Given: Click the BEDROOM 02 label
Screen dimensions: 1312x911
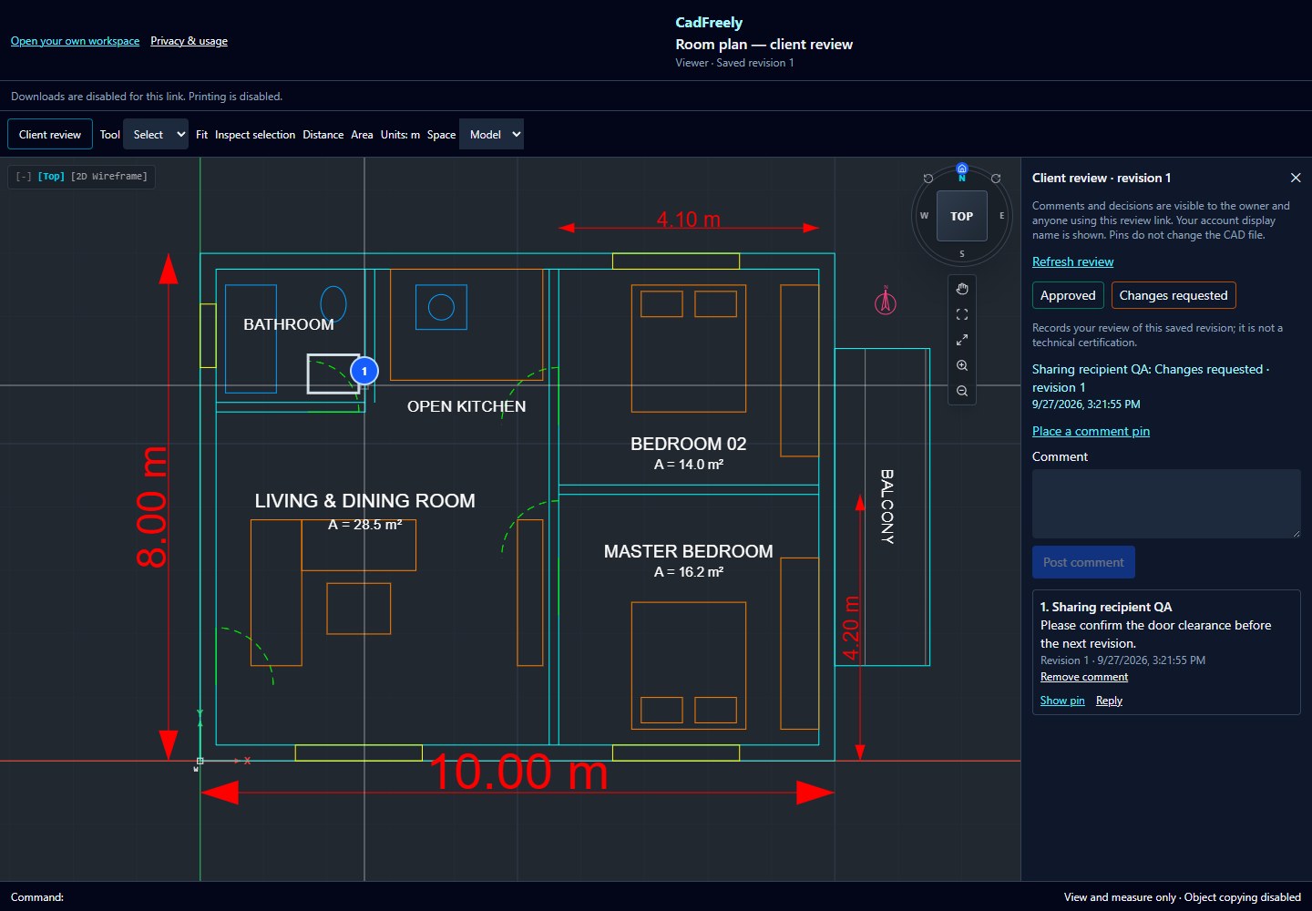Looking at the screenshot, I should tap(689, 444).
